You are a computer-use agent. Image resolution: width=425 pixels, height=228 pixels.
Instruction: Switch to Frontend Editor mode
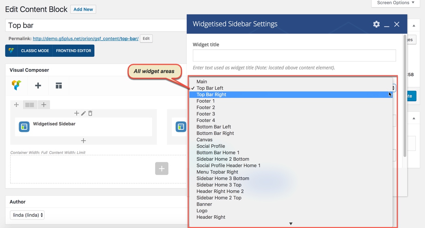click(x=73, y=50)
